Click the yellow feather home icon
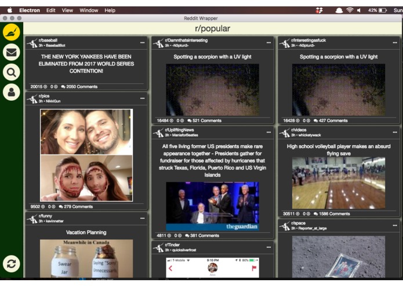 coord(12,32)
